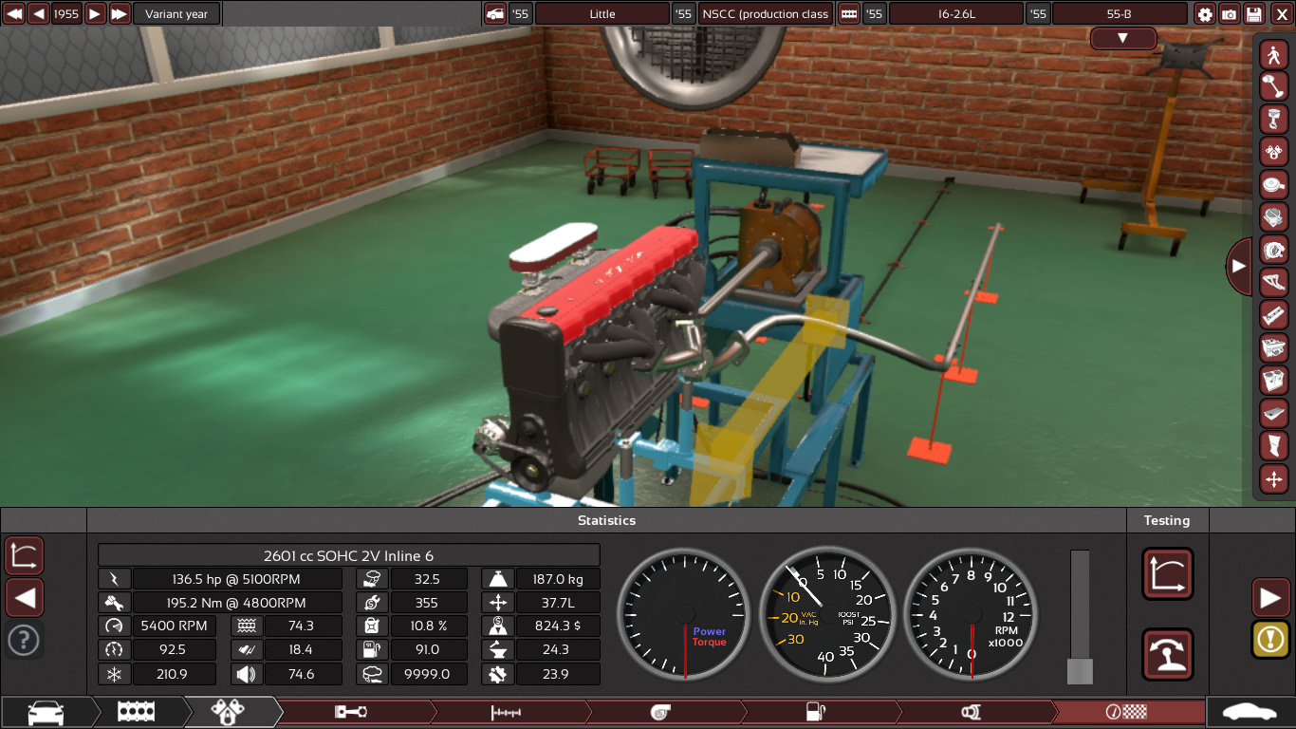Toggle the move arrows view icon
This screenshot has height=729, width=1296.
point(1273,478)
